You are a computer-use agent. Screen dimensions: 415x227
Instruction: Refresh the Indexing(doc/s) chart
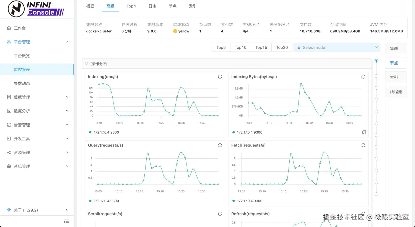coord(220,77)
